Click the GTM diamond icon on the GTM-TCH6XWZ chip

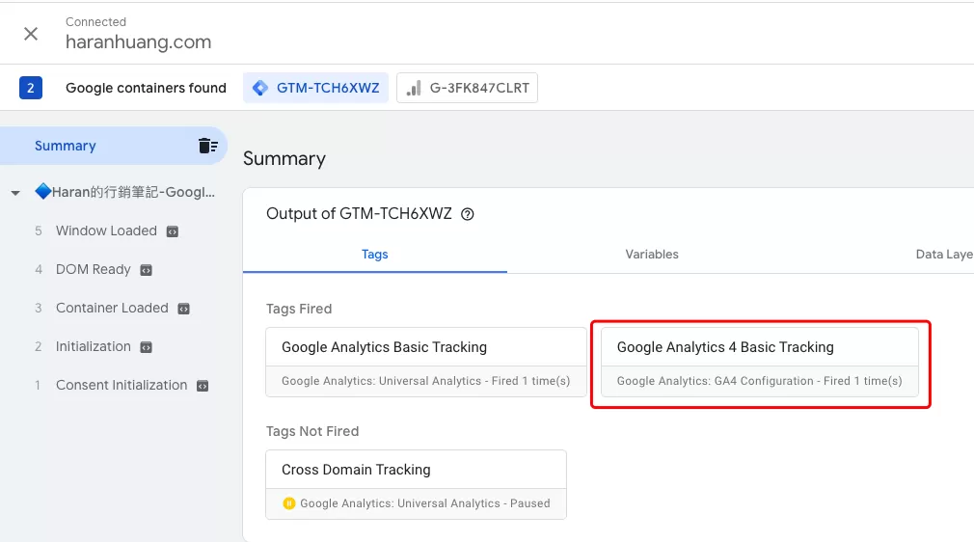coord(260,88)
